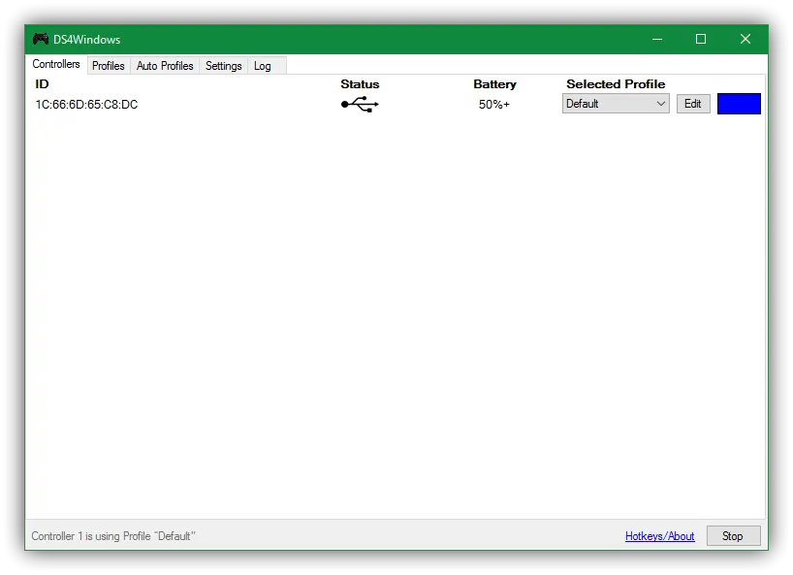The height and width of the screenshot is (575, 793).
Task: Click Edit for the Default profile
Action: coord(693,104)
